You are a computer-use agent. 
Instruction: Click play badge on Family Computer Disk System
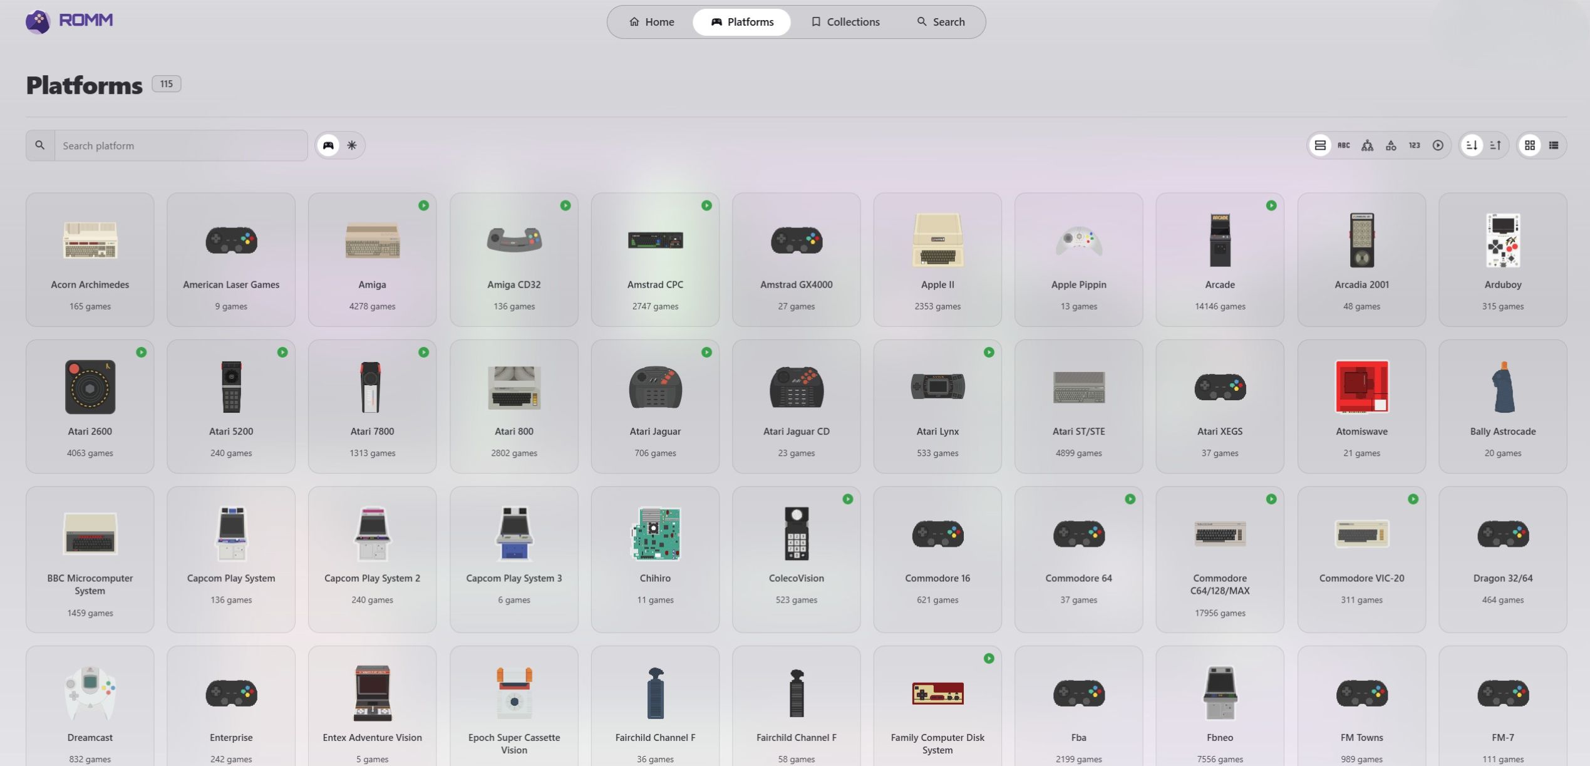(x=989, y=658)
